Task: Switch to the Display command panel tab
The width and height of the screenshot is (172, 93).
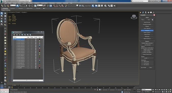Action: coord(151,12)
